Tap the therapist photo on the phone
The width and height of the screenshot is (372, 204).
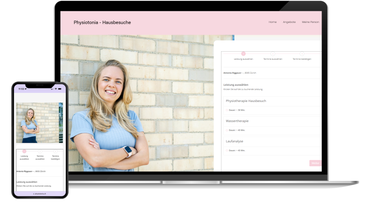[x=40, y=123]
